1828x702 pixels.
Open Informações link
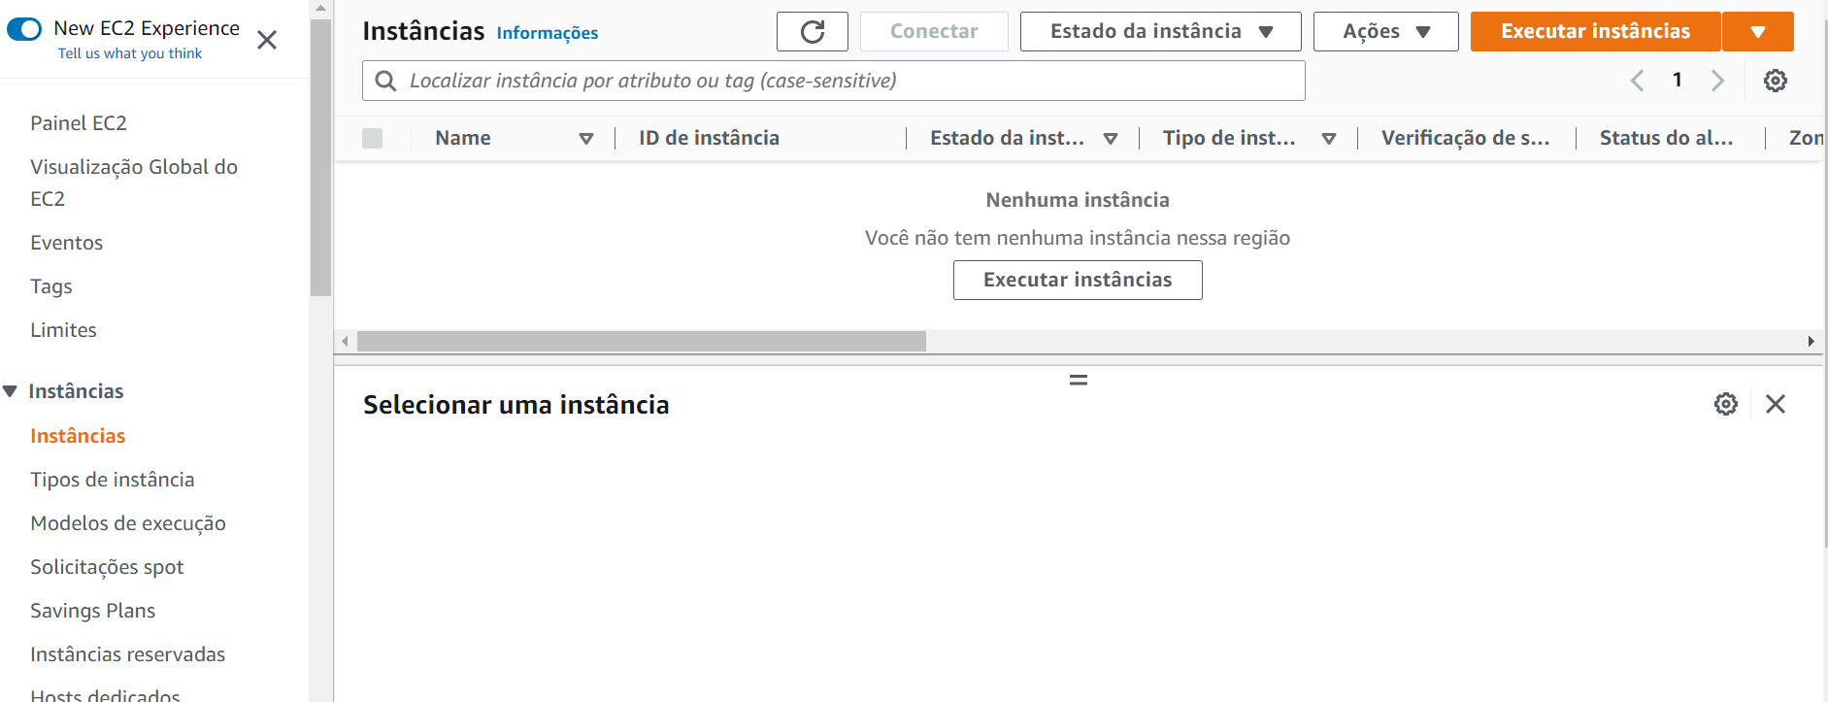click(x=548, y=33)
